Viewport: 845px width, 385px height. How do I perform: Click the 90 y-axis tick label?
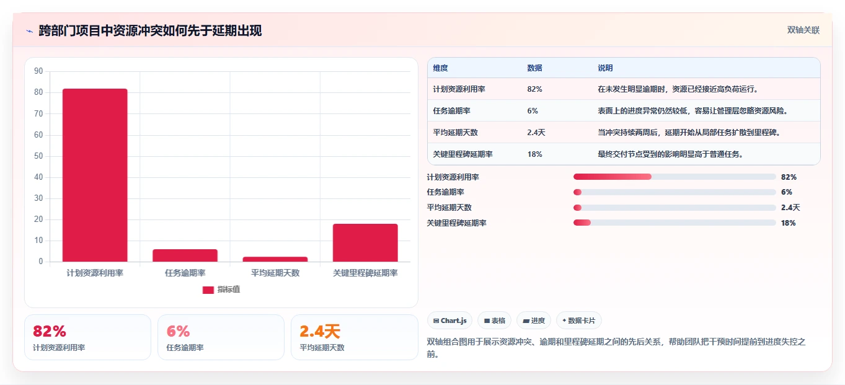click(39, 71)
